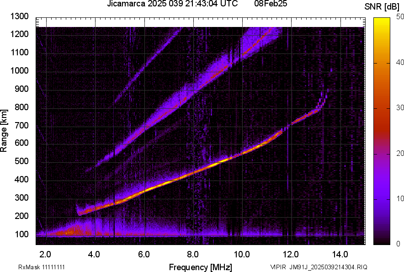This screenshot has width=404, height=272.
Task: Click the colorbar tick label 50
Action: coord(400,16)
